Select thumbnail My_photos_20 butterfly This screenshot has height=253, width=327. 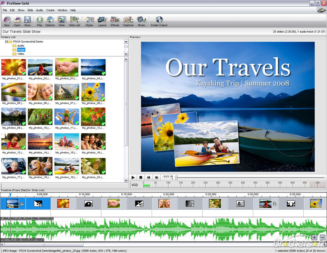coord(93,166)
